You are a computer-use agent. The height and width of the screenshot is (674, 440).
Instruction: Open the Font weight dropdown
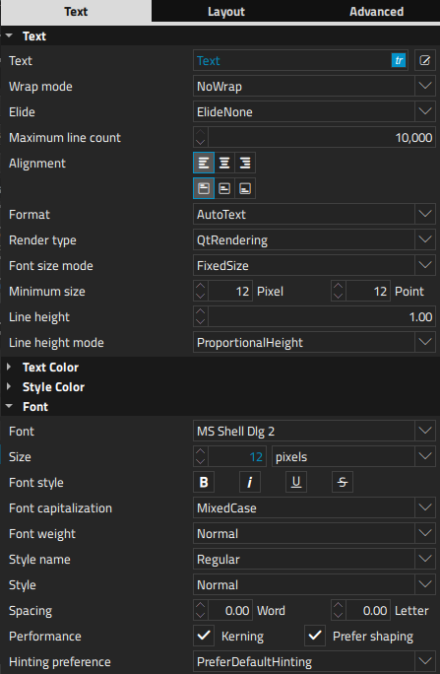pyautogui.click(x=314, y=534)
